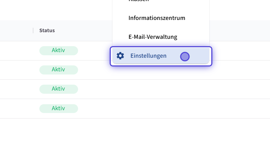
Task: Click the header cell left of the Status divider
Action: (16, 30)
